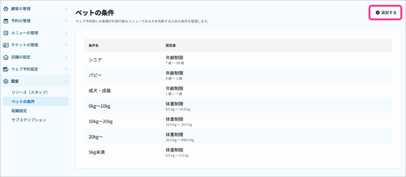Screen dimensions: 406x177
Task: Open 組織設定 submenu item
Action: click(x=19, y=111)
